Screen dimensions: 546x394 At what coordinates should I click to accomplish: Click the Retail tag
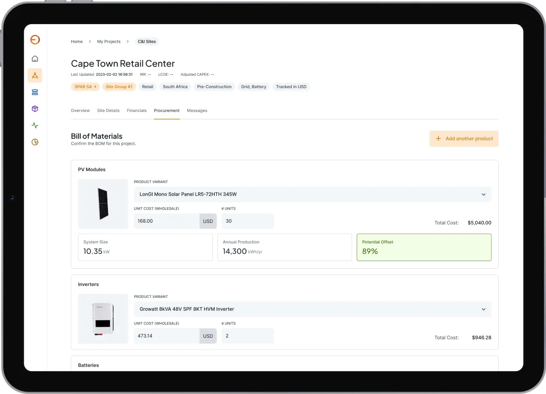coord(148,87)
